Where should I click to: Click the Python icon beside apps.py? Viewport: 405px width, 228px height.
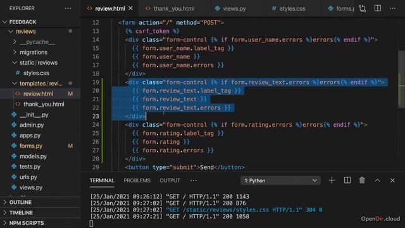click(14, 135)
